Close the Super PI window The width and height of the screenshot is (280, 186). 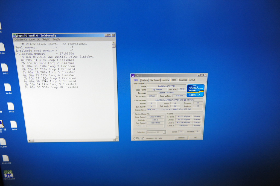pyautogui.click(x=113, y=35)
